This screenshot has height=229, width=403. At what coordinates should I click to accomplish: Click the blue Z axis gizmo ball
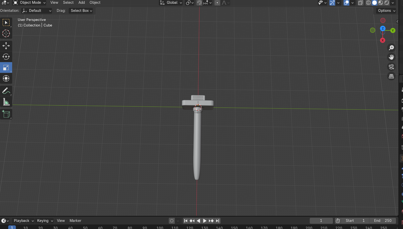click(x=383, y=28)
